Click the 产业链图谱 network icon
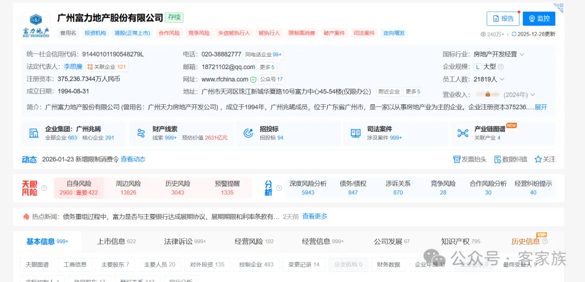This screenshot has width=585, height=282. 463,133
